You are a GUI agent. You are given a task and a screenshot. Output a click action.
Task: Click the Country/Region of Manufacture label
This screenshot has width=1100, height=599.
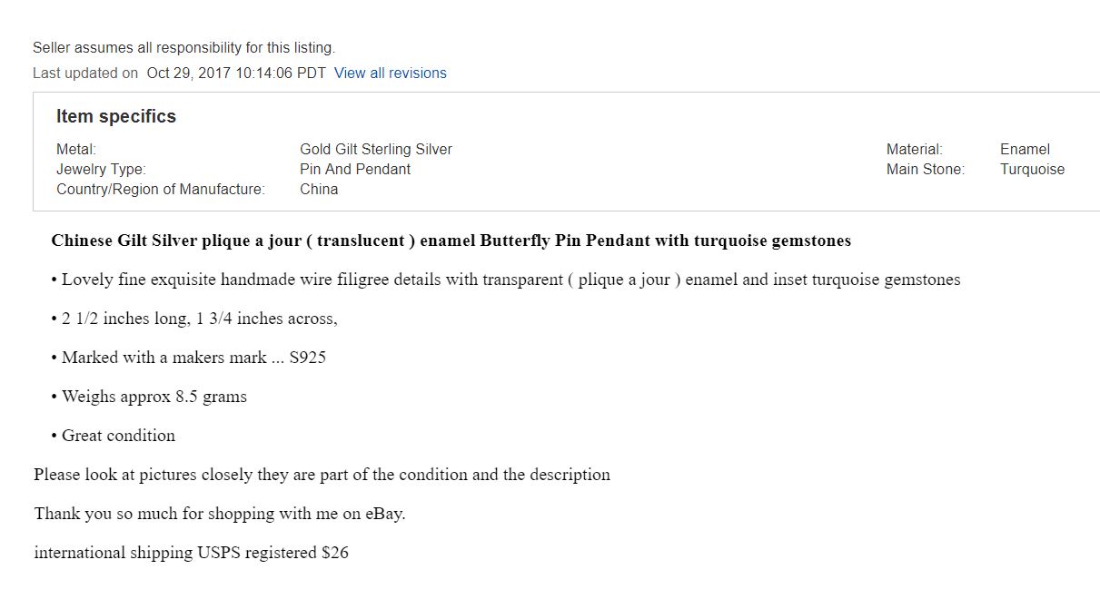coord(161,190)
